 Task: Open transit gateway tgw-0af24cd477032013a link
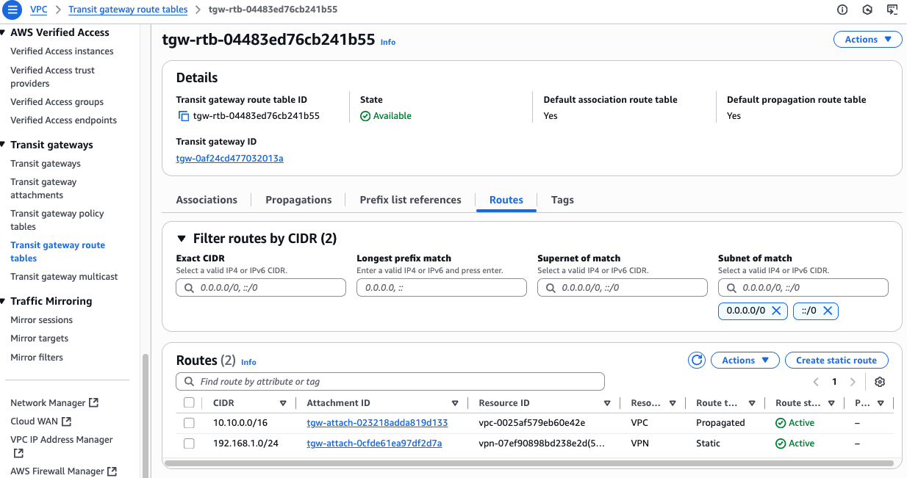pyautogui.click(x=229, y=159)
